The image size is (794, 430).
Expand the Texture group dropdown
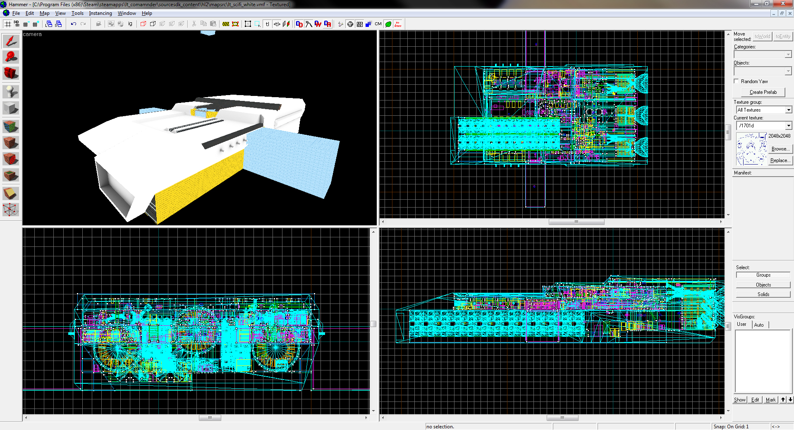pyautogui.click(x=788, y=110)
